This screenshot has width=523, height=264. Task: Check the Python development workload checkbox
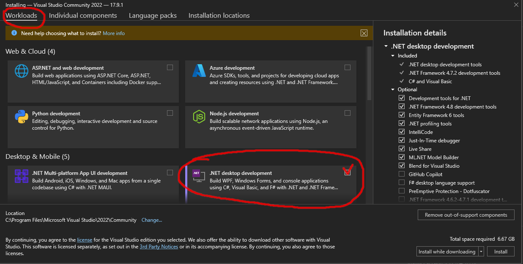click(170, 113)
